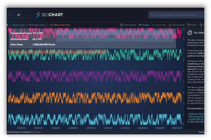Click the orange chart line series
The image size is (211, 140).
pyautogui.click(x=95, y=98)
